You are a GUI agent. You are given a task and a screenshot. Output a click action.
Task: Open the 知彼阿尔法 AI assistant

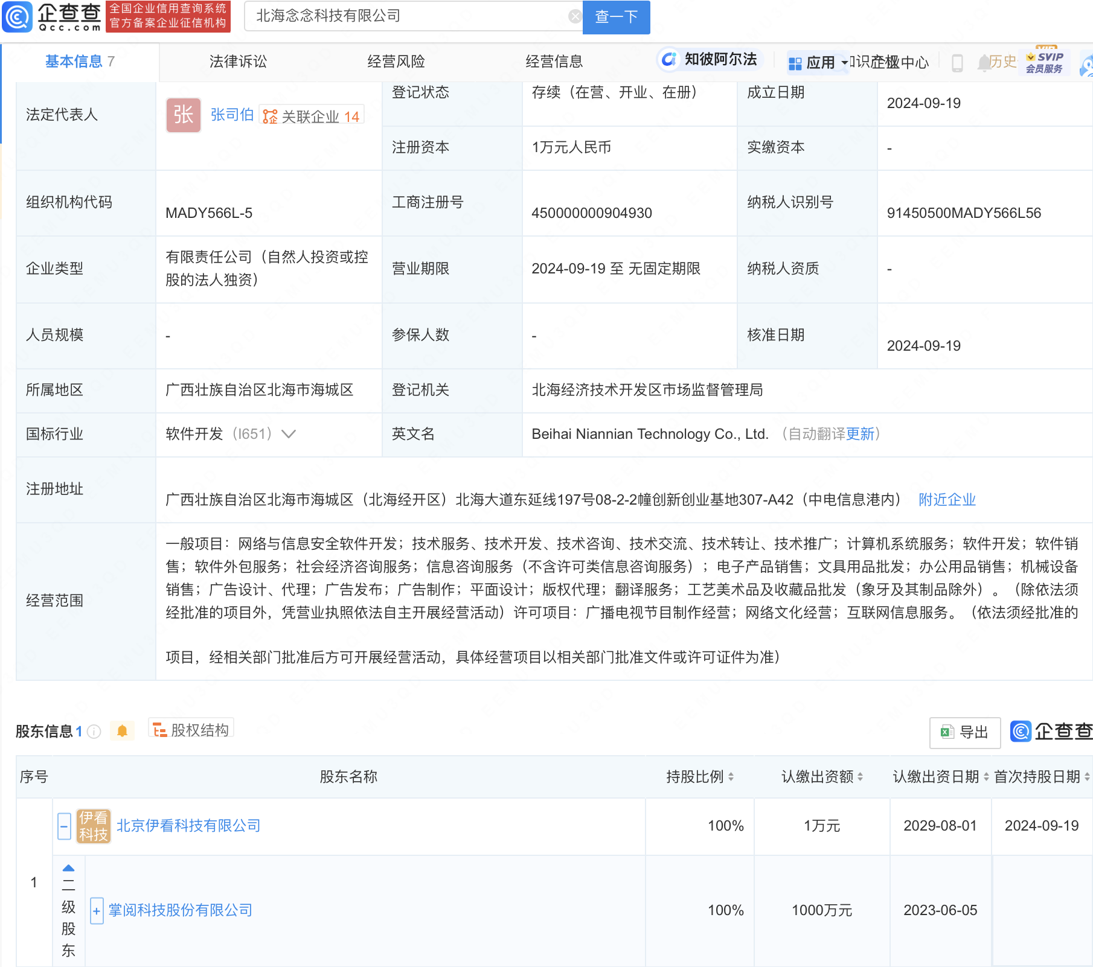click(x=710, y=59)
